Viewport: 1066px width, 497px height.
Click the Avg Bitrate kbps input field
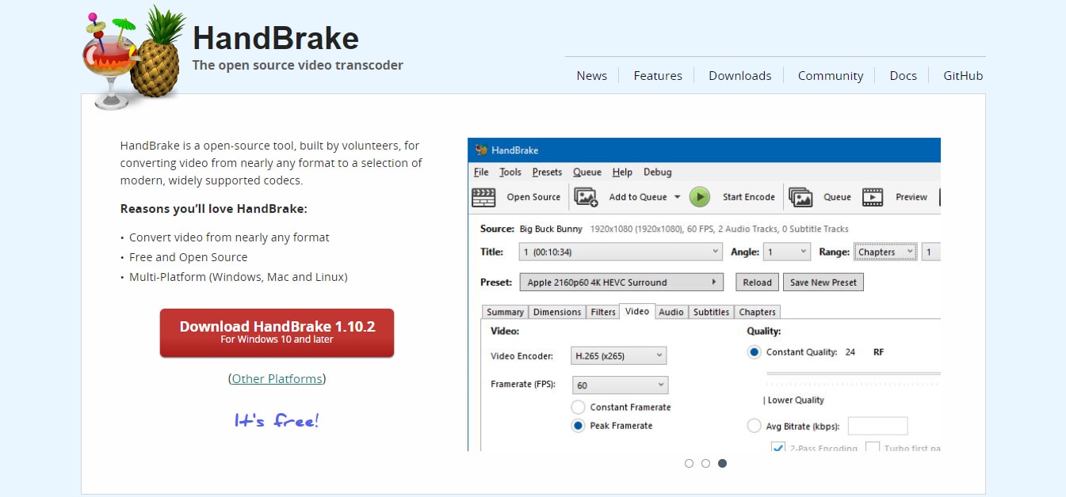pyautogui.click(x=877, y=425)
